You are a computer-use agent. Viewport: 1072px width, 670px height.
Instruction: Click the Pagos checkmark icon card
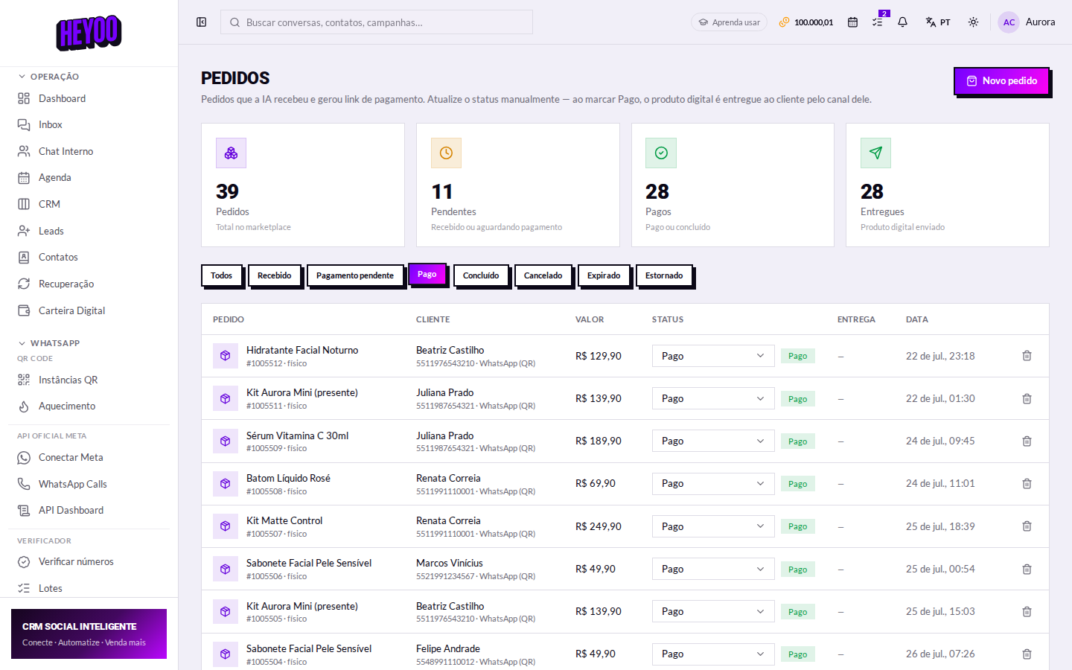click(661, 153)
